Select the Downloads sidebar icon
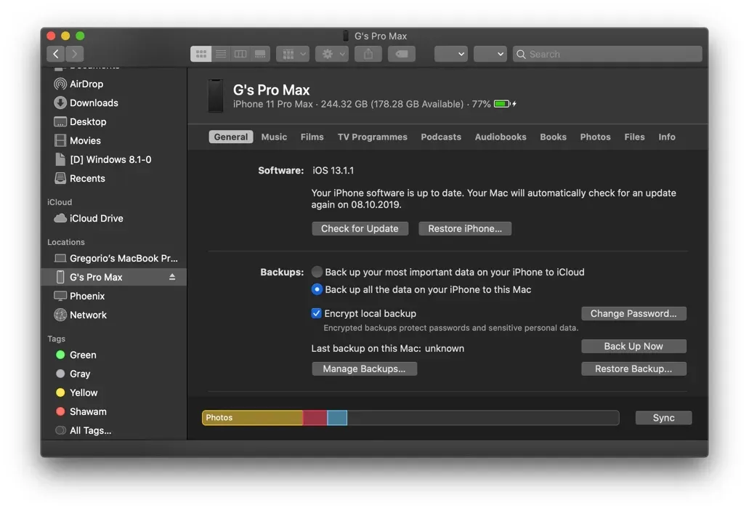Screen dimensions: 749x511 (59, 102)
